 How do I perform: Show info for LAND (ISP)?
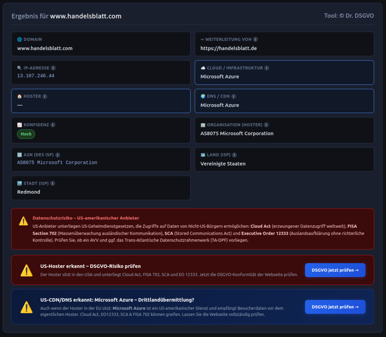(x=234, y=155)
